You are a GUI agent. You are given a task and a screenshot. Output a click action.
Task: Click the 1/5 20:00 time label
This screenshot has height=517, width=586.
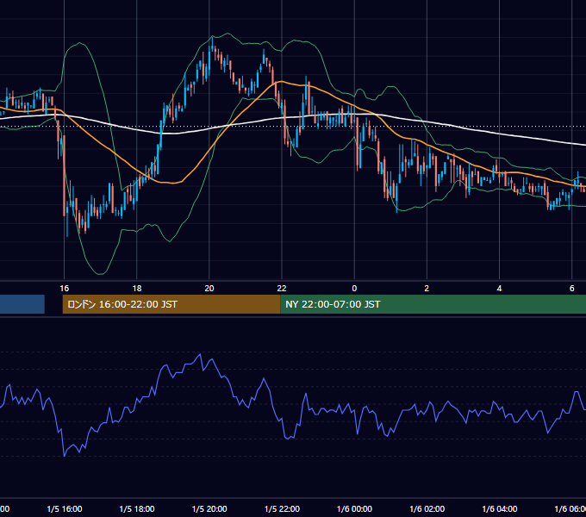pos(209,508)
